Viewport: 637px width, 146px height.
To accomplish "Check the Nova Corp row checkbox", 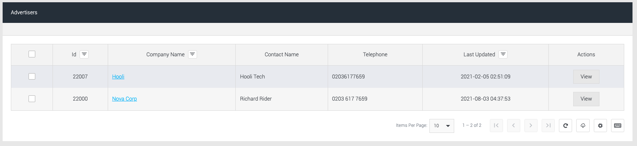I will [x=32, y=98].
